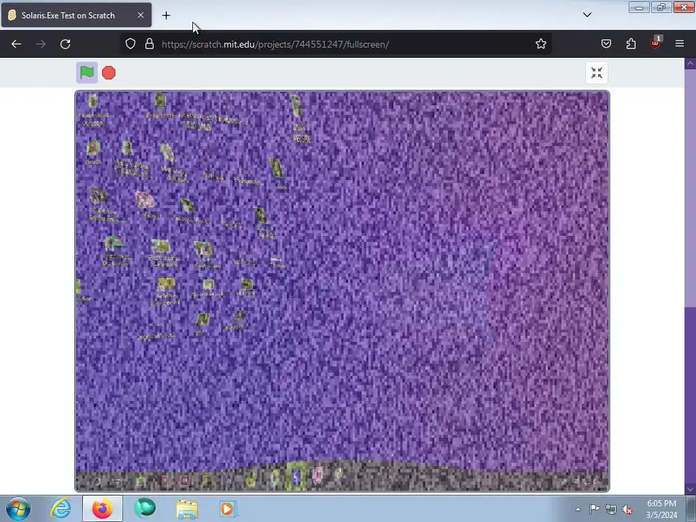Select the Solaris.Exe Test on Scratch tab

coord(76,15)
